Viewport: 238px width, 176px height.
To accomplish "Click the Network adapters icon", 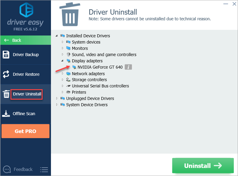I will tap(68, 74).
